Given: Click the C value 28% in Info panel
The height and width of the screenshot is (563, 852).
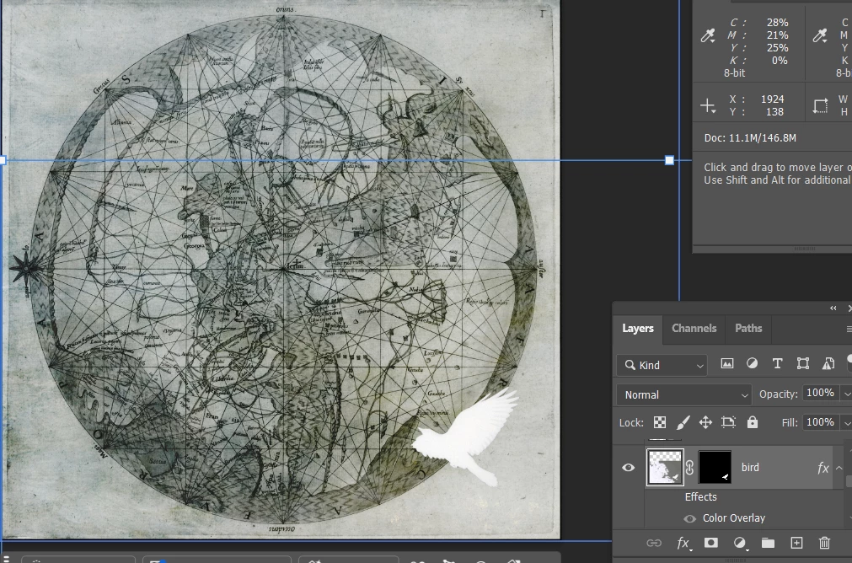Looking at the screenshot, I should [x=777, y=23].
